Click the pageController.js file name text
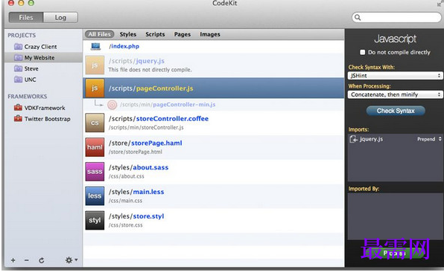Screen dimensions: 444x272 tap(165, 88)
